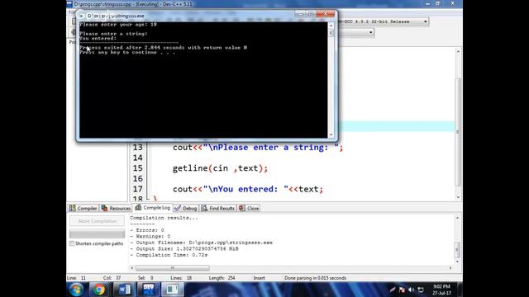This screenshot has width=529, height=297.
Task: Open Google Chrome from the taskbar
Action: coord(99,290)
